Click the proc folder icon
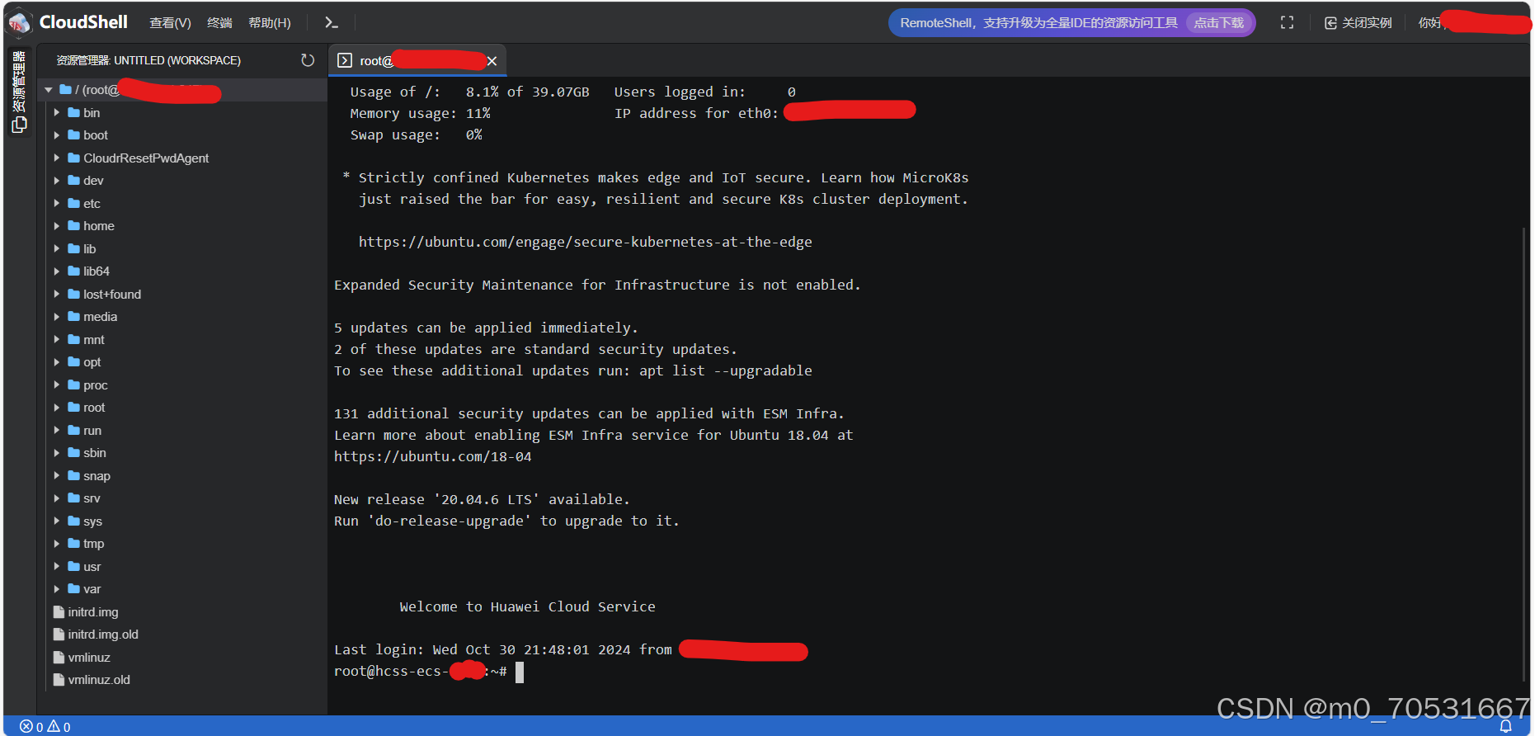1535x736 pixels. pos(74,385)
